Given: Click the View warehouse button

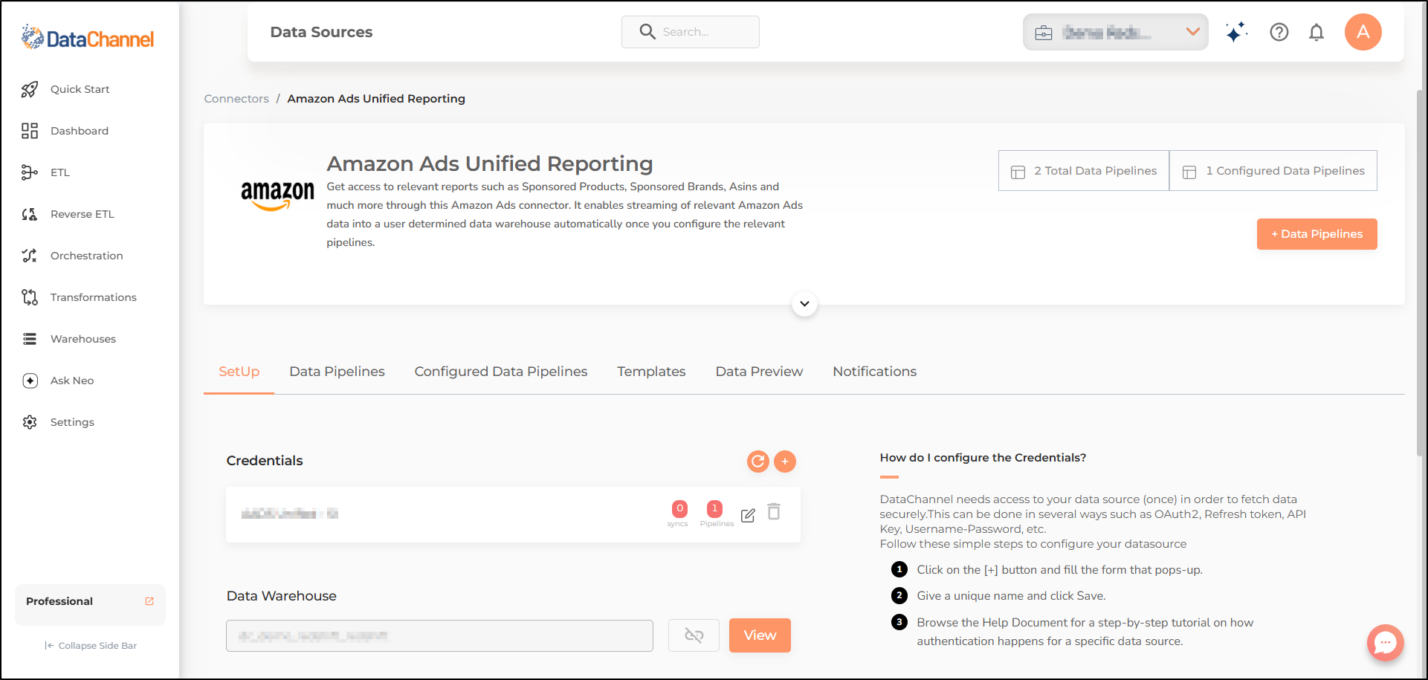Looking at the screenshot, I should 760,635.
